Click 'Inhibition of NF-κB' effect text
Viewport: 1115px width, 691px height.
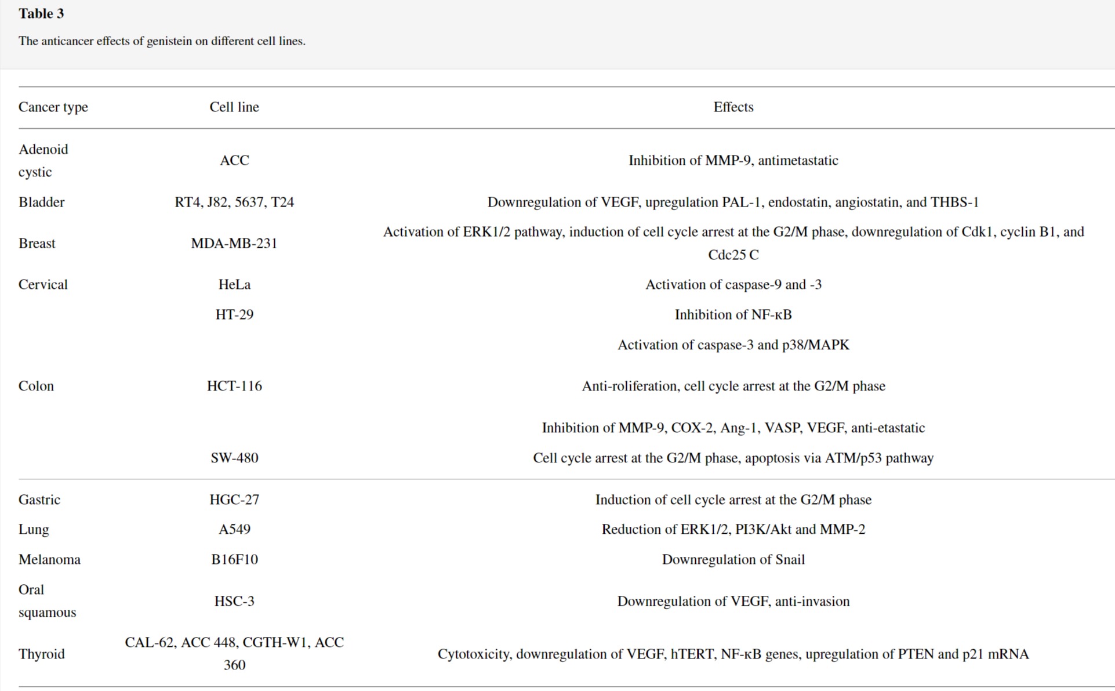pyautogui.click(x=733, y=315)
